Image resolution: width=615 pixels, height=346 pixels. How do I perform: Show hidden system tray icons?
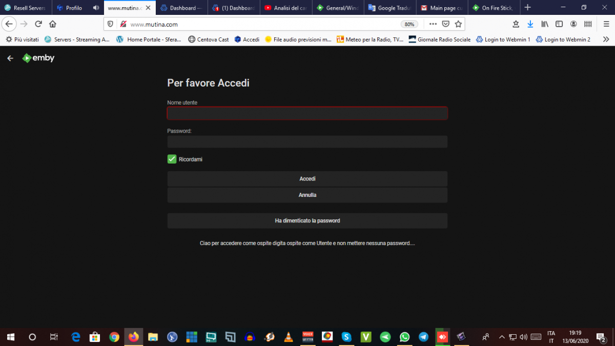coord(502,337)
